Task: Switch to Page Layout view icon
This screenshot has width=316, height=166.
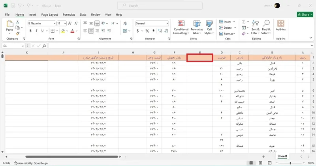Action: [260, 163]
